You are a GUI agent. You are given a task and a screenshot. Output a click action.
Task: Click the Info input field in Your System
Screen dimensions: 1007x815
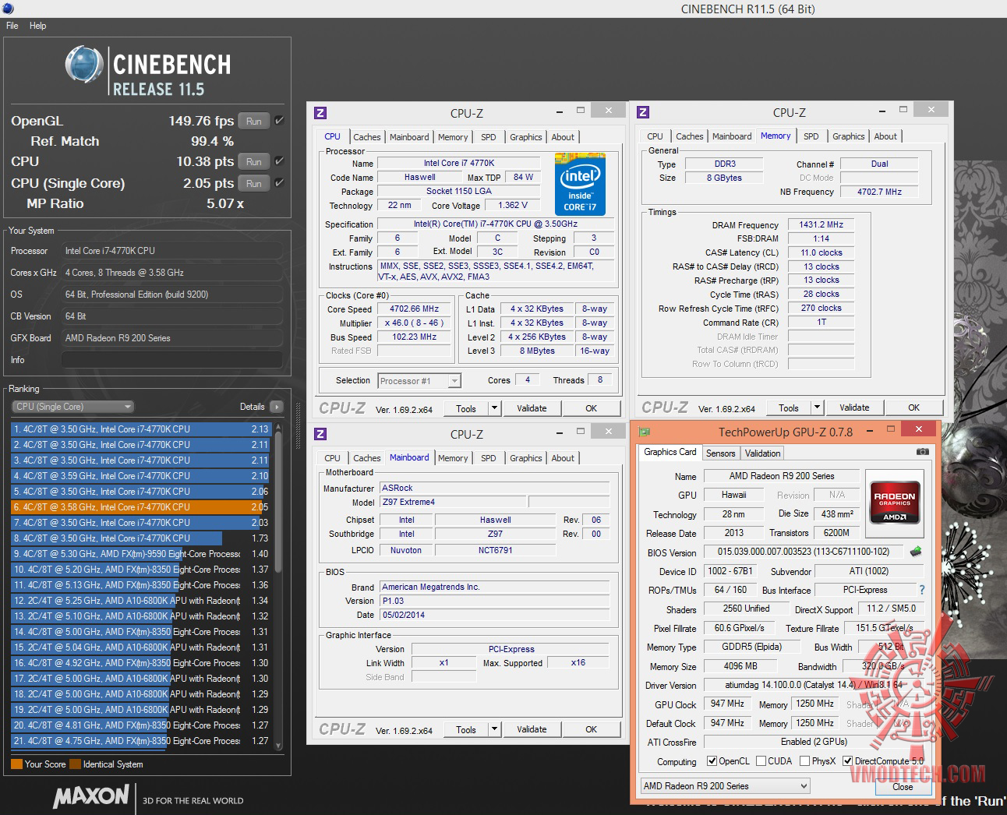171,360
